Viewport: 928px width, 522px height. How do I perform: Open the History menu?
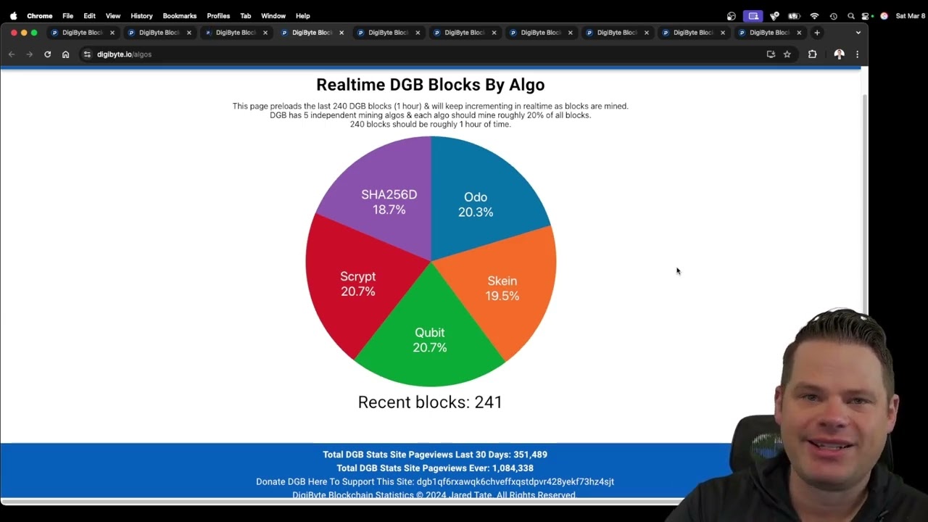[x=141, y=16]
